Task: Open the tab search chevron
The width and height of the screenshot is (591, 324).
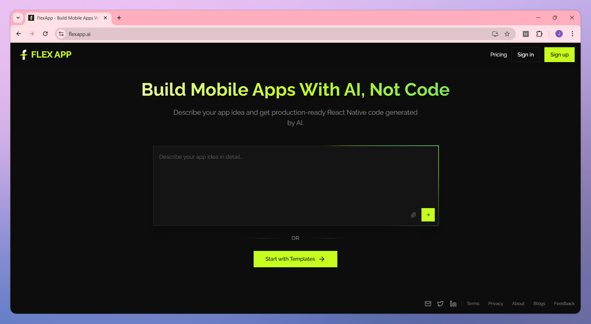Action: point(18,17)
